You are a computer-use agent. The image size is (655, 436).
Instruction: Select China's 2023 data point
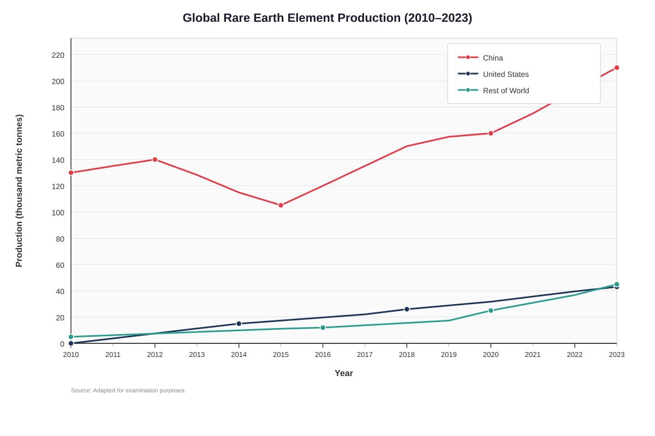pos(617,68)
